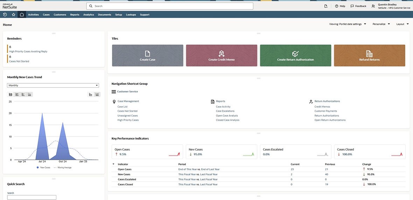
Task: Open the Customers menu
Action: 60,14
